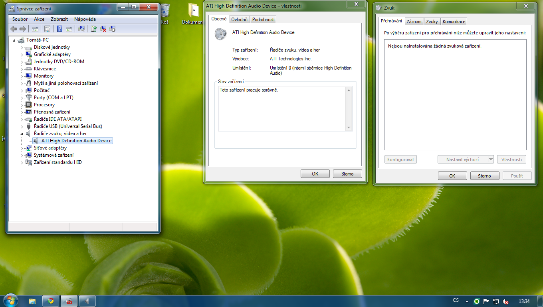Expand the Grafické adaptéry node
Screen dimensions: 543x307
[22, 54]
